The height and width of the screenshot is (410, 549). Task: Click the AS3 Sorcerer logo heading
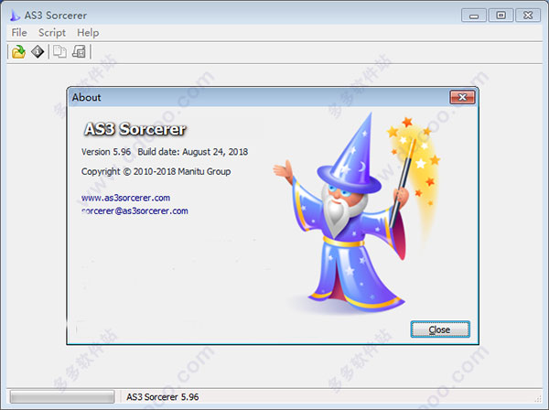click(x=135, y=129)
